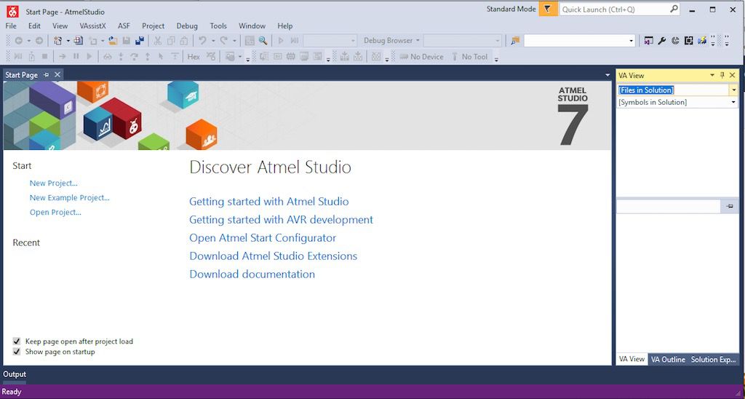
Task: Click the Find in Files magnifier icon
Action: [x=262, y=41]
